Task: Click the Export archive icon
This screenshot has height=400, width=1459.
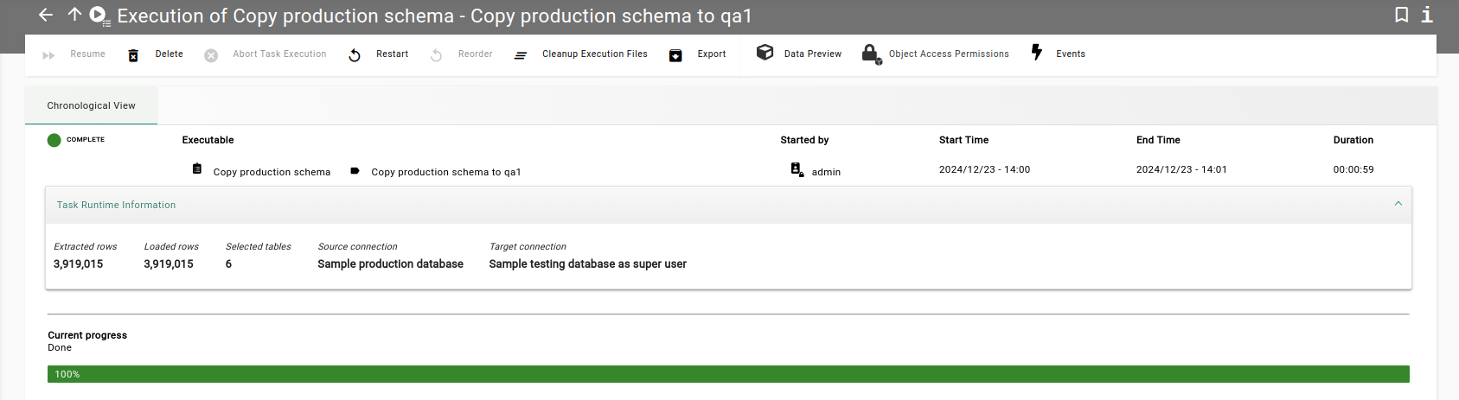Action: (675, 55)
